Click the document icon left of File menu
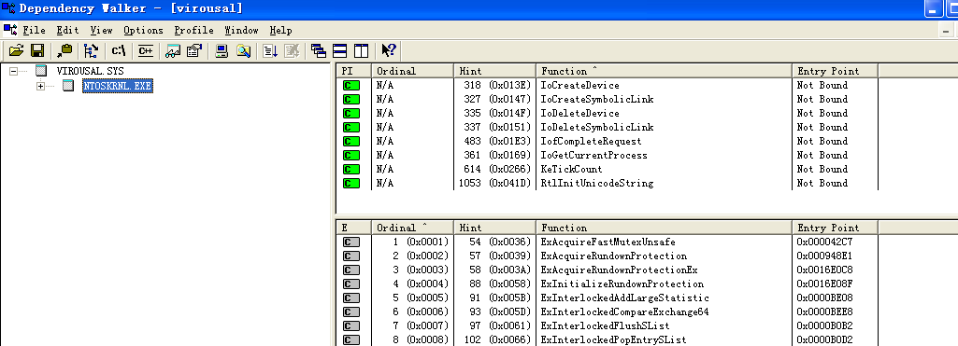Screen dimensions: 958x346 click(x=9, y=30)
